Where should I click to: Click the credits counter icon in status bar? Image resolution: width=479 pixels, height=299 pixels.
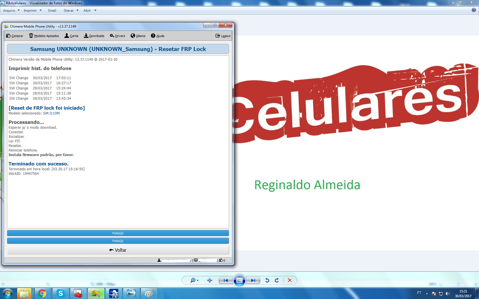pos(221,260)
